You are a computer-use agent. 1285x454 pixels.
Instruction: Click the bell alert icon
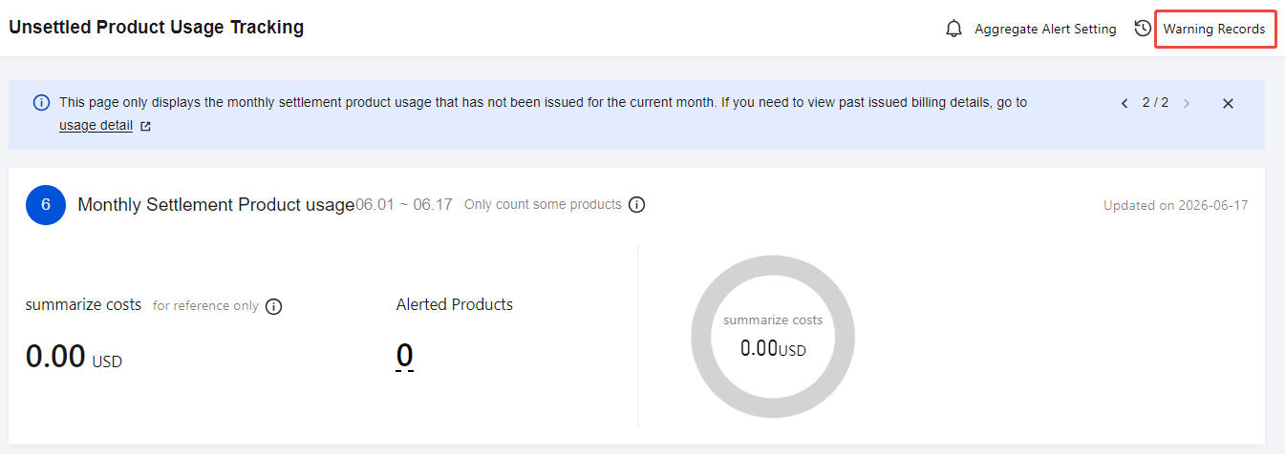[x=953, y=29]
